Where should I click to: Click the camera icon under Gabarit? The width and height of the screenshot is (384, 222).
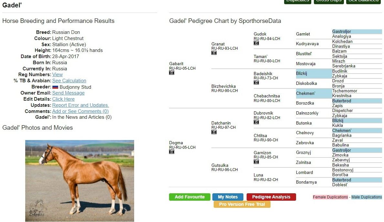172,73
